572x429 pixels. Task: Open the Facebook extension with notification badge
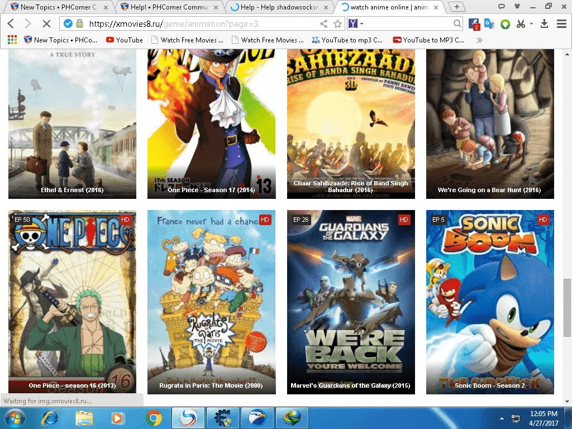pyautogui.click(x=474, y=24)
